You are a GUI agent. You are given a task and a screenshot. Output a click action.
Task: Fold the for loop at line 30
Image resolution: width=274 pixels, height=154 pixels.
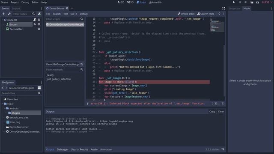[97, 82]
